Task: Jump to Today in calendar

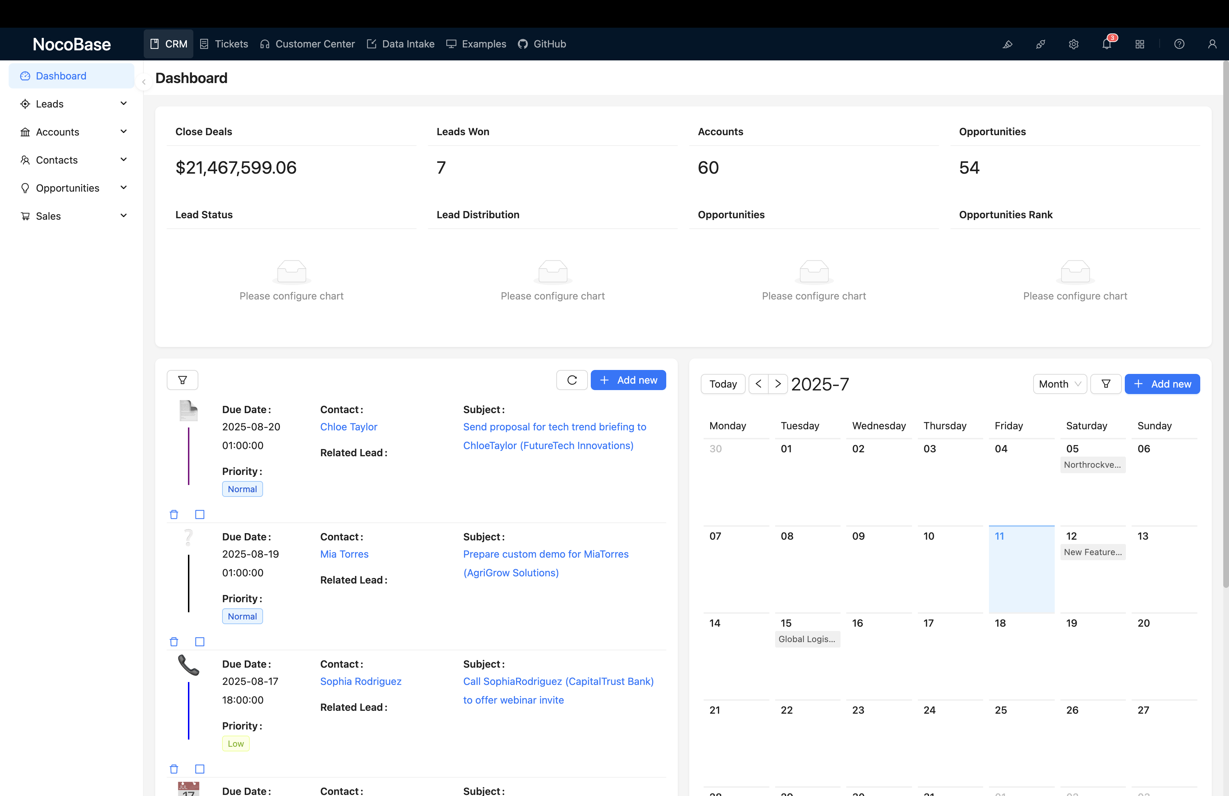Action: coord(723,384)
